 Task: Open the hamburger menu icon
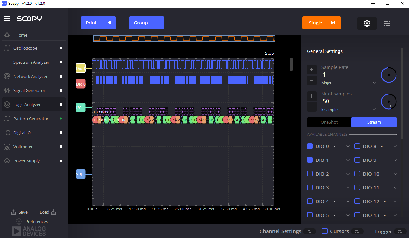click(7, 19)
